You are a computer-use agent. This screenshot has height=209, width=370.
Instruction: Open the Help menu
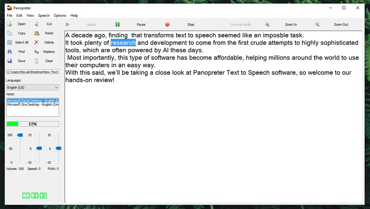pyautogui.click(x=74, y=16)
